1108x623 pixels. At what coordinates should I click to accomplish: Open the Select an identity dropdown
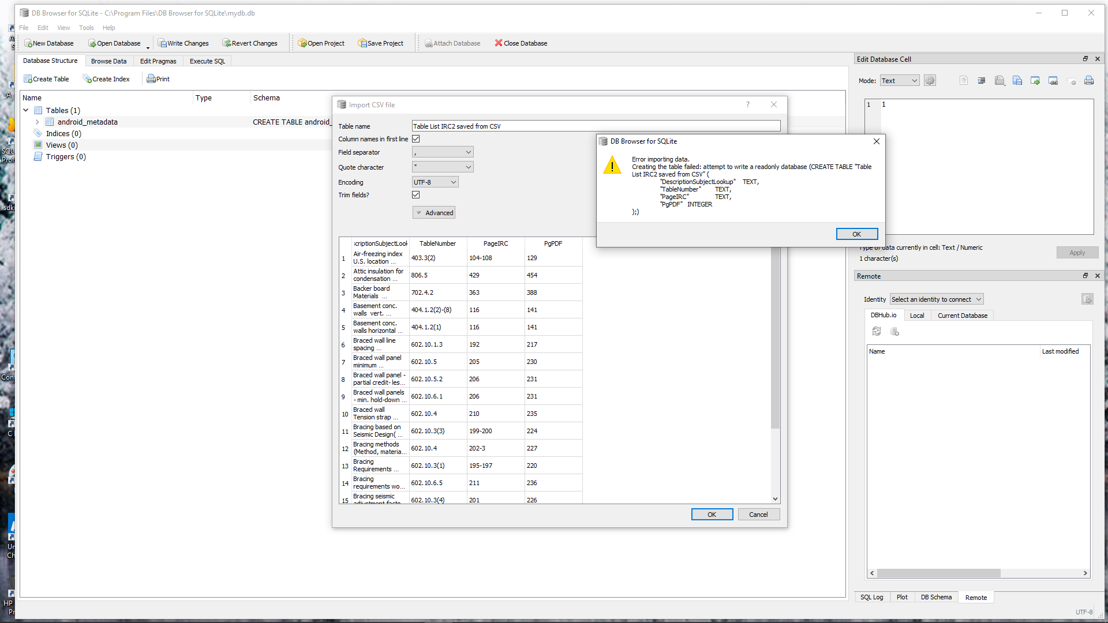tap(936, 299)
